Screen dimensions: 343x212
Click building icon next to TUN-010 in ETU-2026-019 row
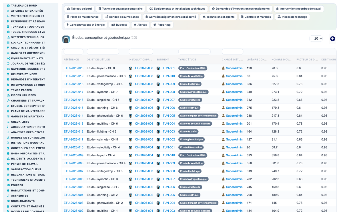pyautogui.click(x=158, y=76)
